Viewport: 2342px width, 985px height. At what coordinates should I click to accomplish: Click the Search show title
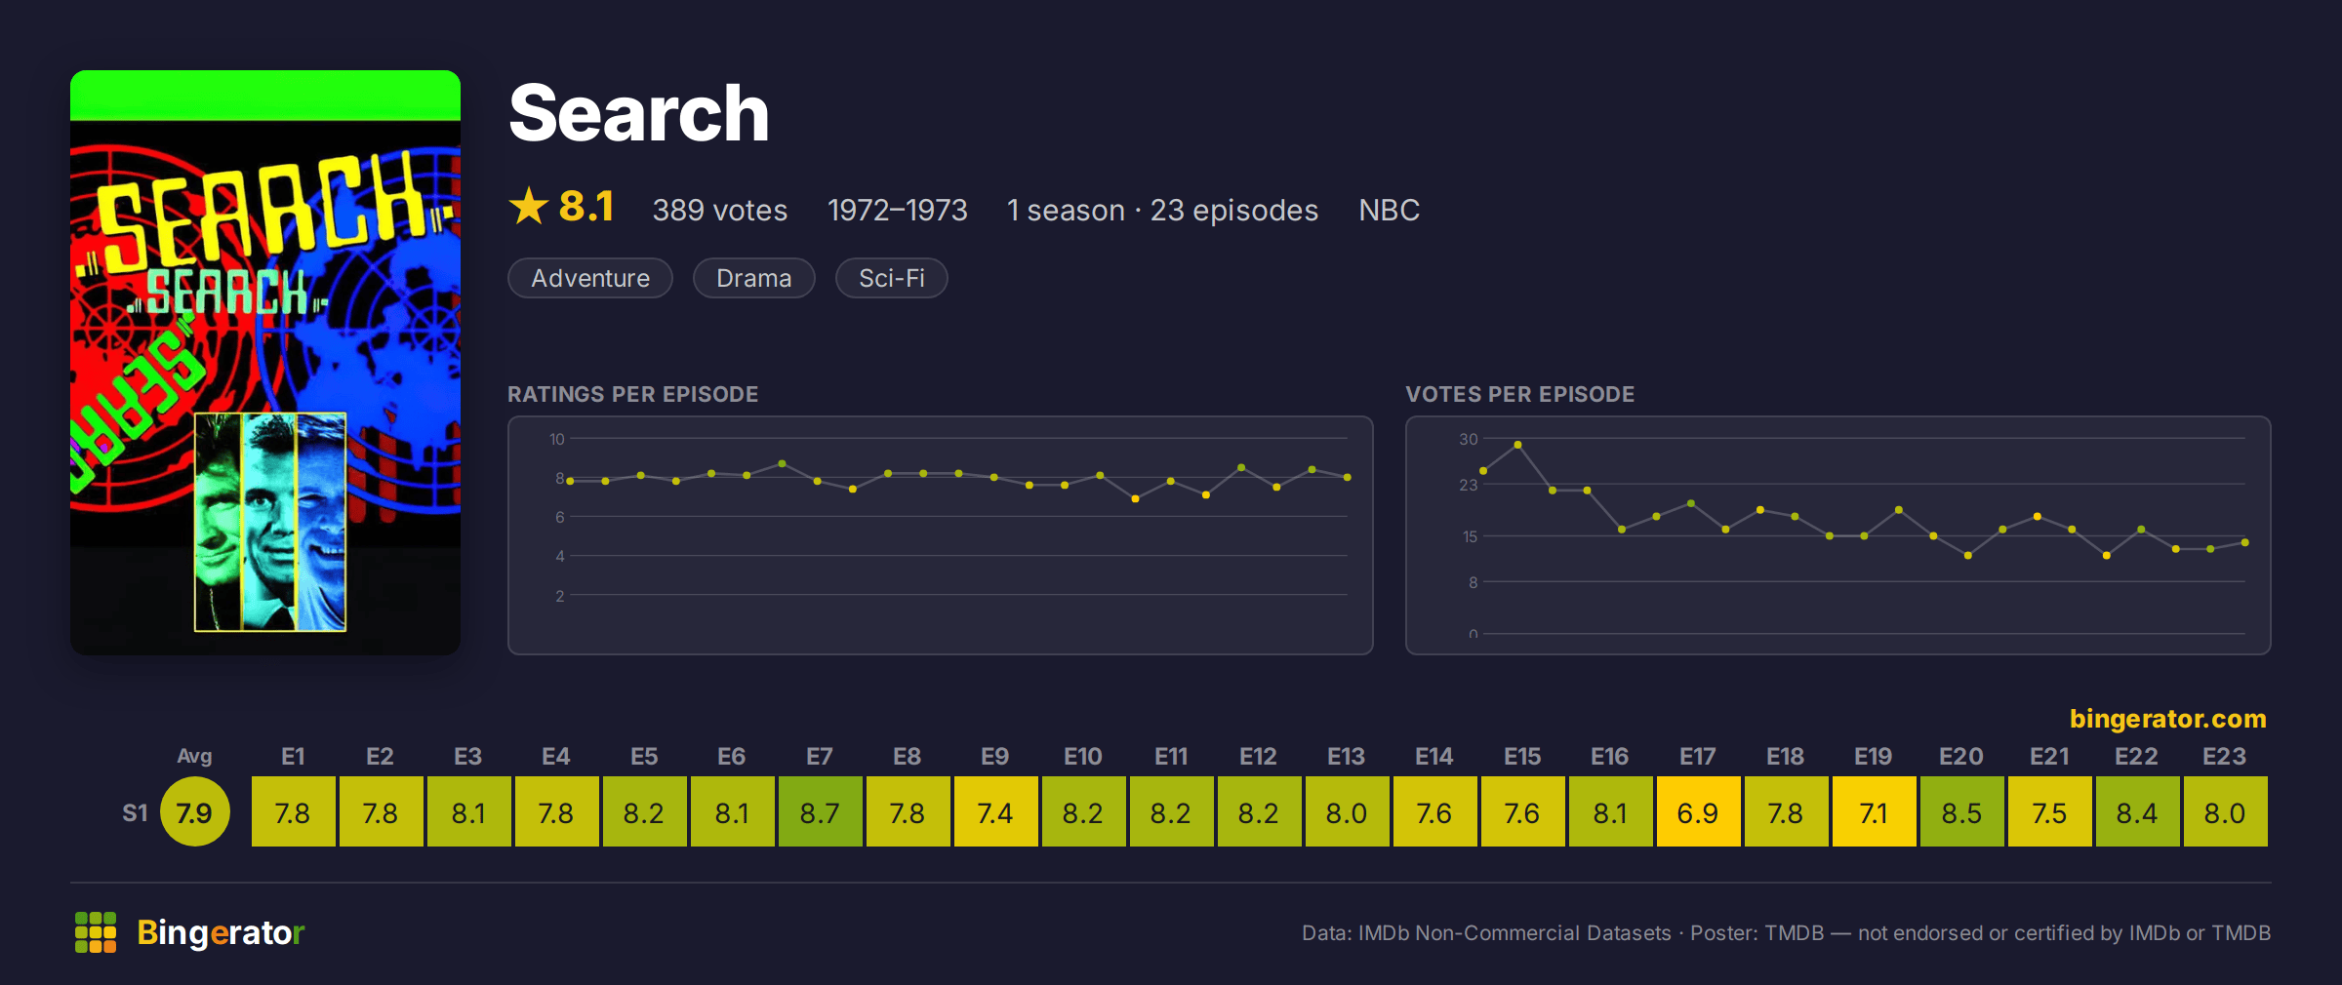(x=639, y=113)
